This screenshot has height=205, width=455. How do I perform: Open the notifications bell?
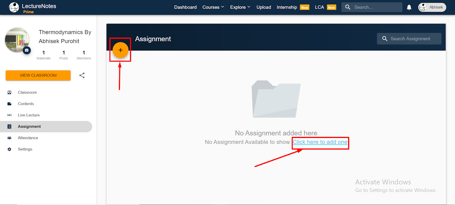pyautogui.click(x=409, y=7)
